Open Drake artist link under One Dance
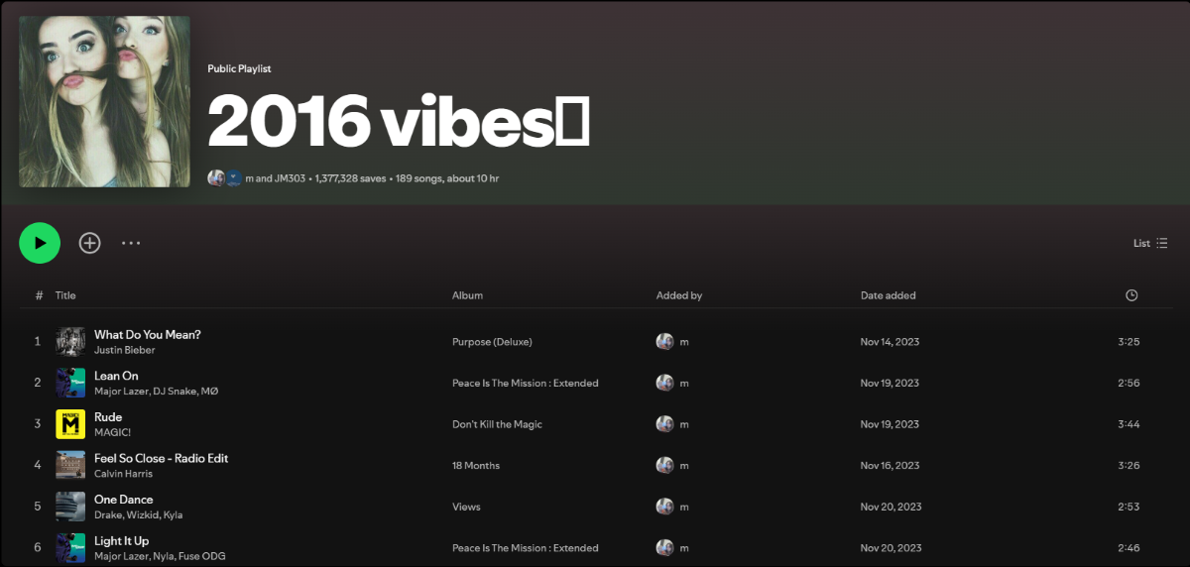 (108, 515)
